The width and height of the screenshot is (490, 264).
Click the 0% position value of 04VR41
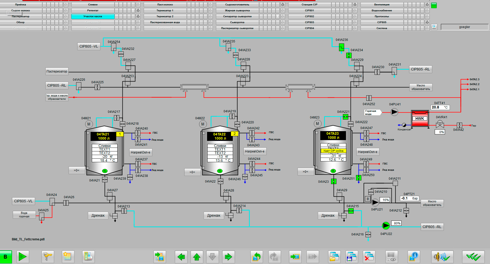(x=440, y=132)
